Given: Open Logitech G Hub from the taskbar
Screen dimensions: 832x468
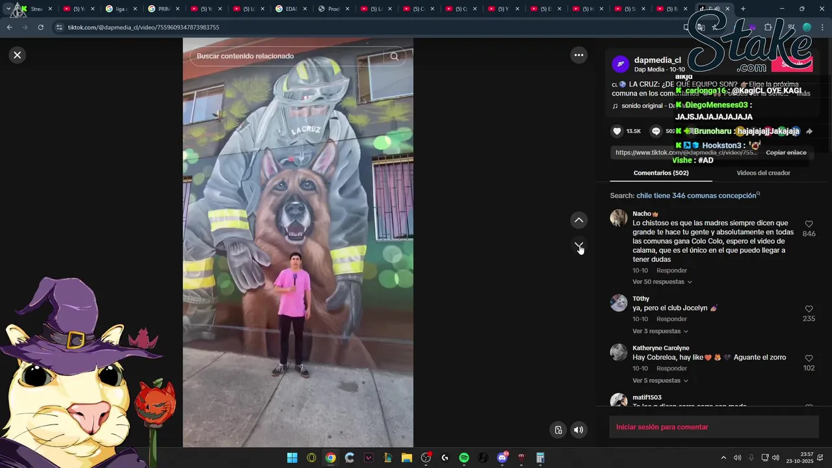Looking at the screenshot, I should [x=445, y=458].
